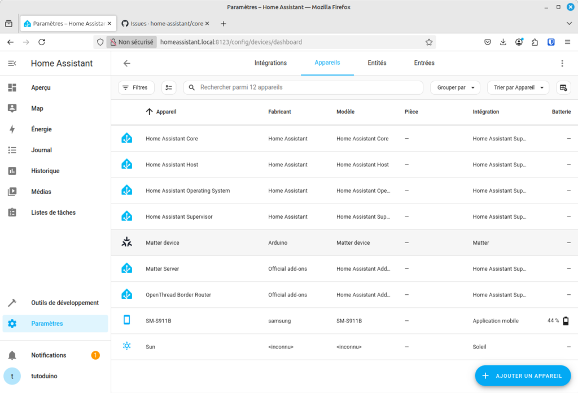Open the Historique chart icon
Viewport: 578px width, 393px height.
click(12, 171)
